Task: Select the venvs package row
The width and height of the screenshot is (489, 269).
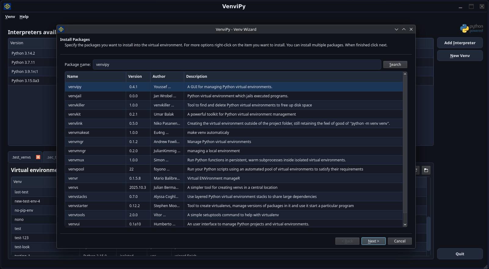Action: (234, 188)
